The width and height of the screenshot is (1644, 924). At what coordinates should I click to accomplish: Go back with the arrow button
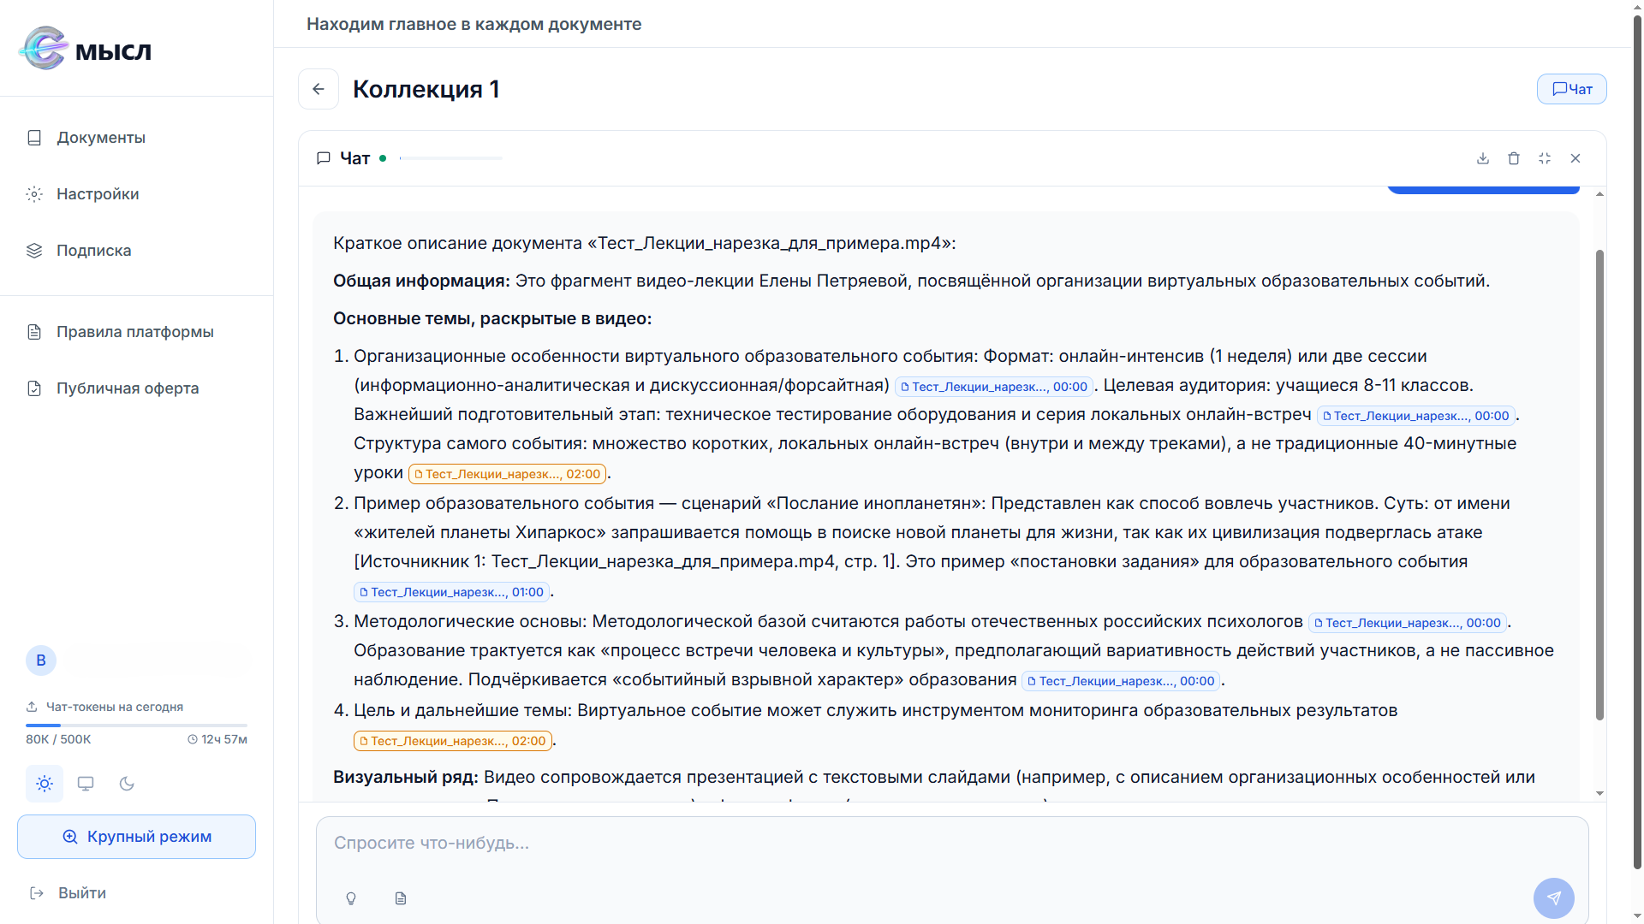coord(319,89)
